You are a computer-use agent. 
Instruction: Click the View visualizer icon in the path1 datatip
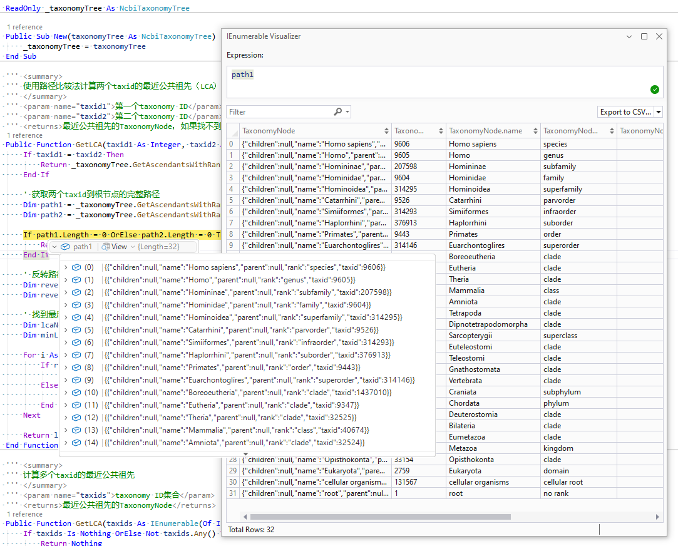106,247
